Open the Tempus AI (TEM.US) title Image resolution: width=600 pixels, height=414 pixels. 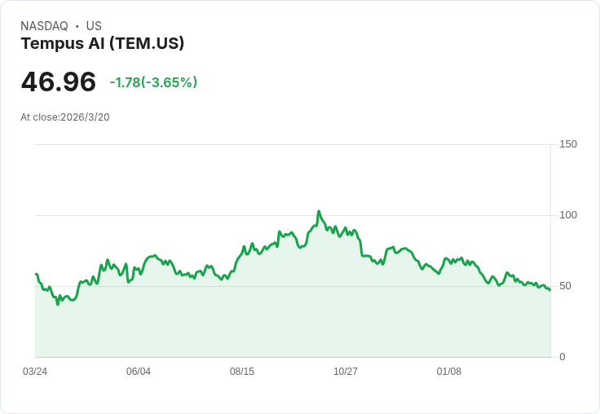[102, 44]
